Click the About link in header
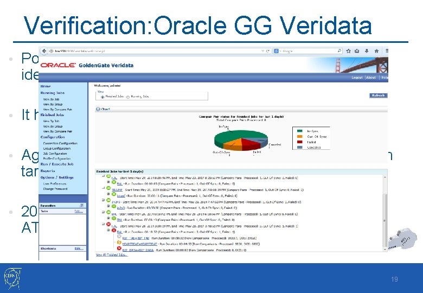This screenshot has height=293, width=423. [x=371, y=78]
